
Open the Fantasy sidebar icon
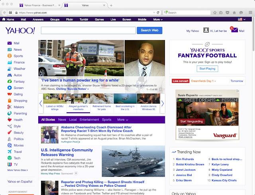(x=10, y=81)
